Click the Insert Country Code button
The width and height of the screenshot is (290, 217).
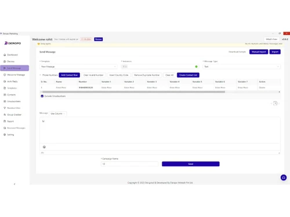(x=119, y=75)
